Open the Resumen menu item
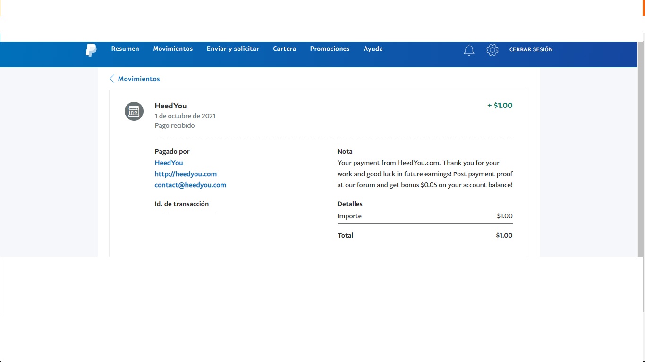Screen dimensions: 645x362 125,49
